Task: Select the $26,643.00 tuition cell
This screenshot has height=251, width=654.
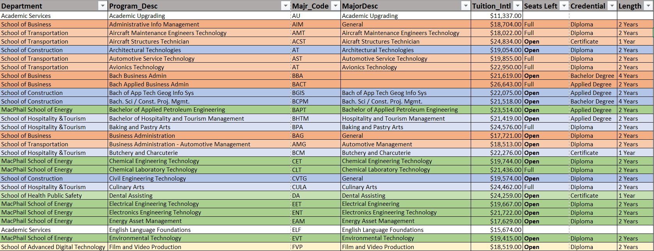Action: pos(505,84)
